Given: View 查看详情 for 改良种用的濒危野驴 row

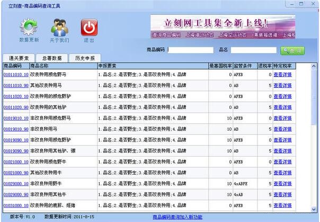Looking at the screenshot, I should (x=283, y=96).
